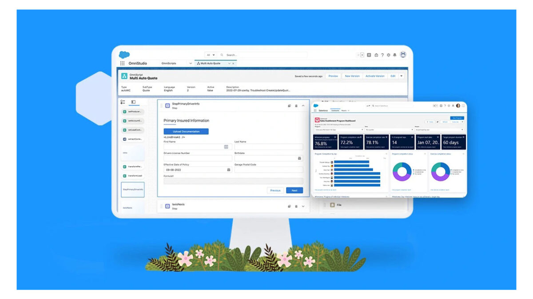Open the more actions dropdown next to Edit
The height and width of the screenshot is (299, 533).
[x=402, y=76]
